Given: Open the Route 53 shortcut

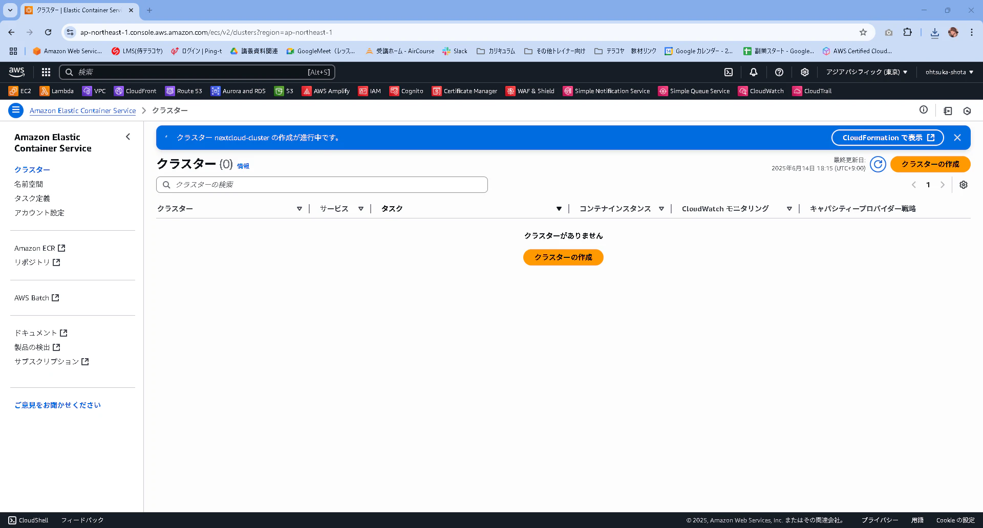Looking at the screenshot, I should [184, 91].
